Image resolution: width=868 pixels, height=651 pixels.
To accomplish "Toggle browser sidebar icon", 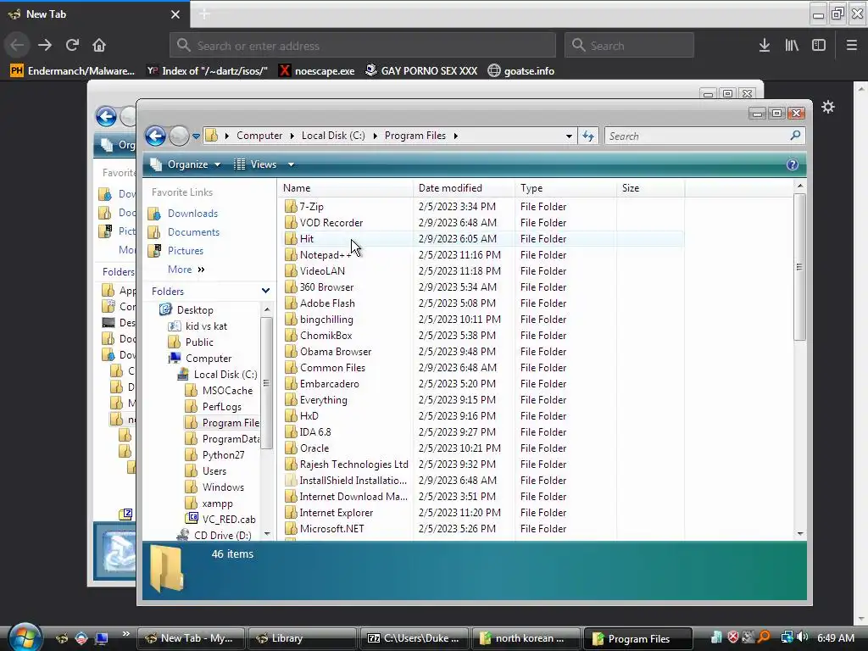I will click(819, 46).
